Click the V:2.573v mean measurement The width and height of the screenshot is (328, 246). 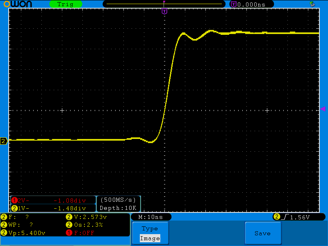click(87, 217)
